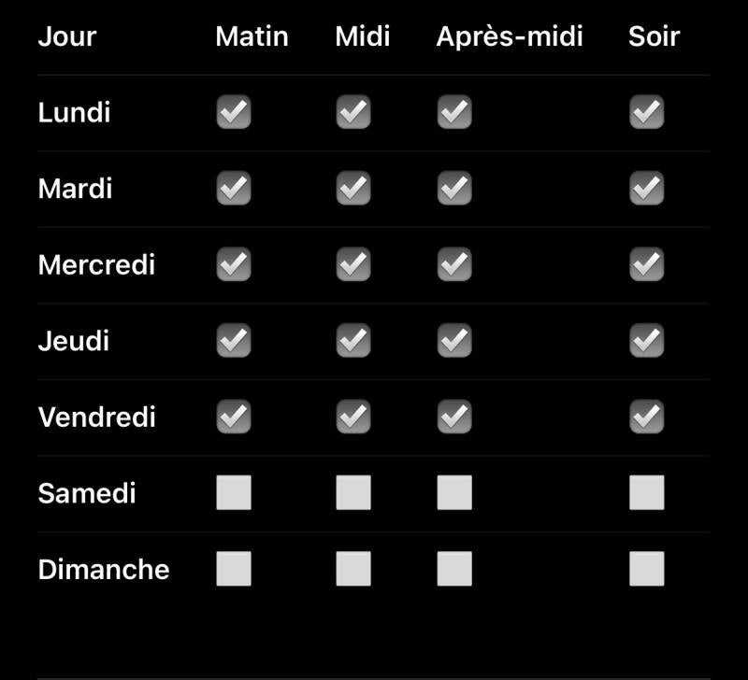748x680 pixels.
Task: Uncheck Mercredi Matin checkbox
Action: pyautogui.click(x=234, y=265)
